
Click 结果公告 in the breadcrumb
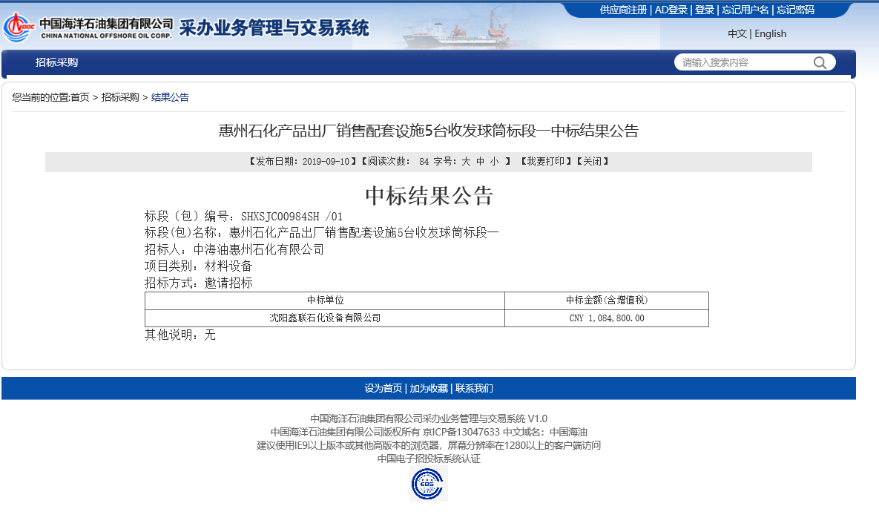click(x=170, y=97)
